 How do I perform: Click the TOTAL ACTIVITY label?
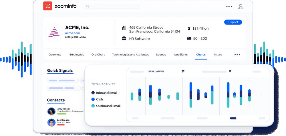(103, 84)
